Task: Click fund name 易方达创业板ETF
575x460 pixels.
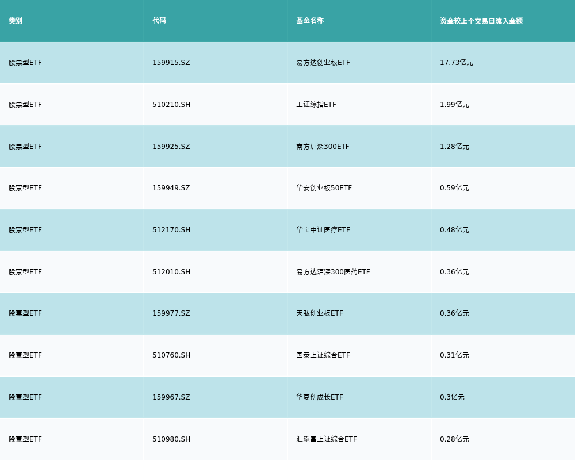Action: pyautogui.click(x=323, y=63)
